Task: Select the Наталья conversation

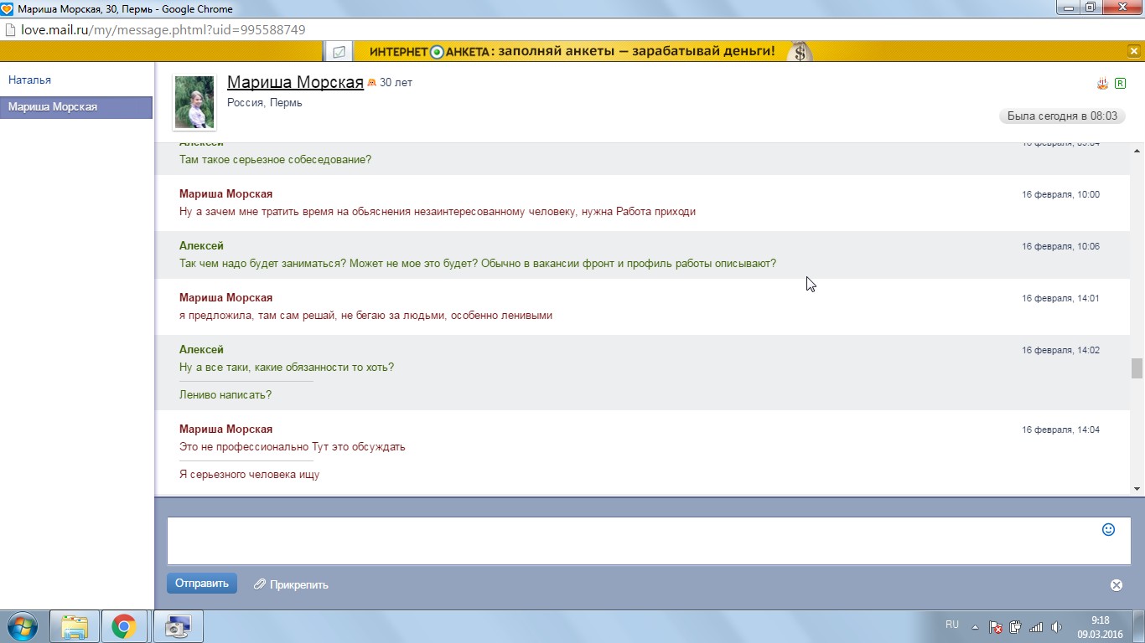Action: click(x=29, y=80)
